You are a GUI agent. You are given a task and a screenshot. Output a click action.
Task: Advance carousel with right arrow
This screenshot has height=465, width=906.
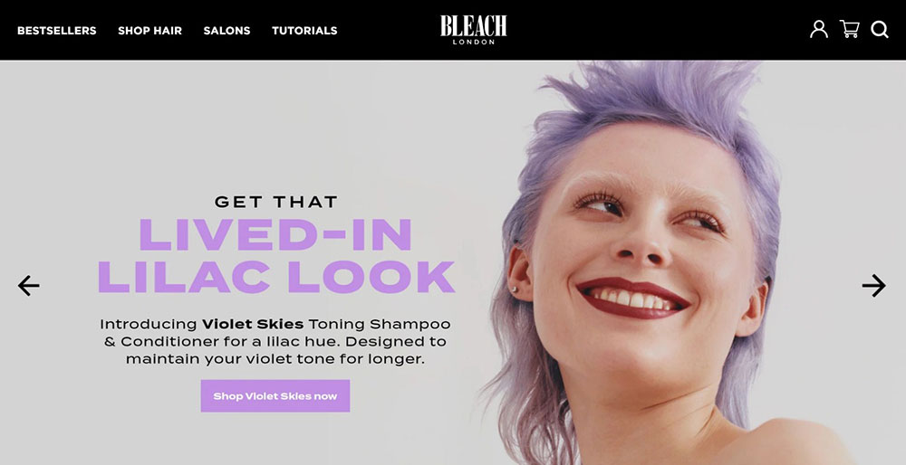pos(873,285)
